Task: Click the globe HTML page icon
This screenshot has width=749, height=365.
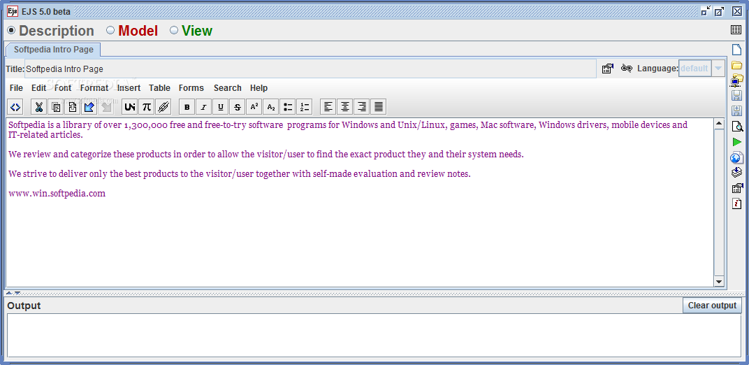Action: tap(737, 157)
